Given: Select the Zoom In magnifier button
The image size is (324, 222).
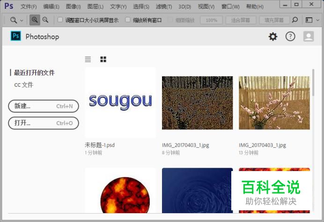Looking at the screenshot, I should pos(35,20).
